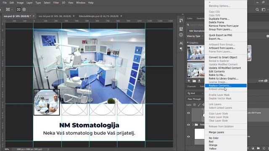Open the Filter menu

tap(56, 3)
